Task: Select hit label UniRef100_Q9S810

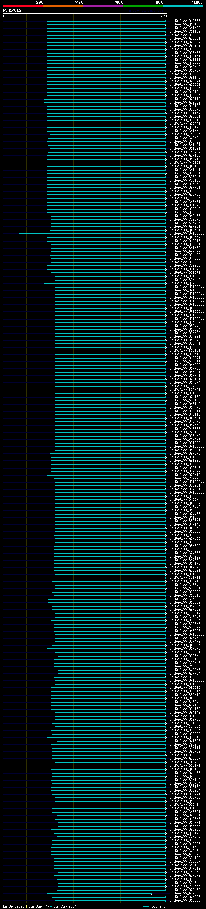Action: (x=185, y=737)
